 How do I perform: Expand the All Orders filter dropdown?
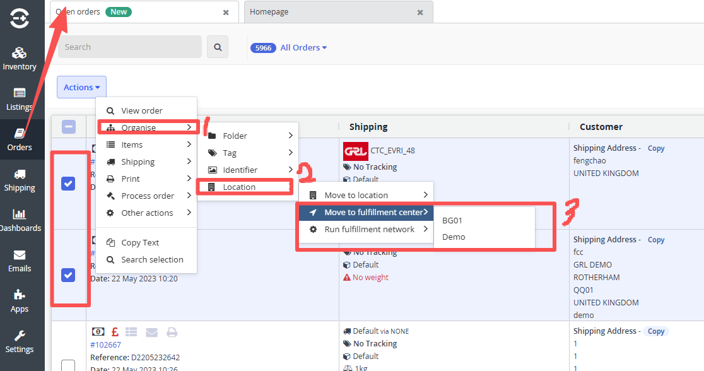point(303,47)
